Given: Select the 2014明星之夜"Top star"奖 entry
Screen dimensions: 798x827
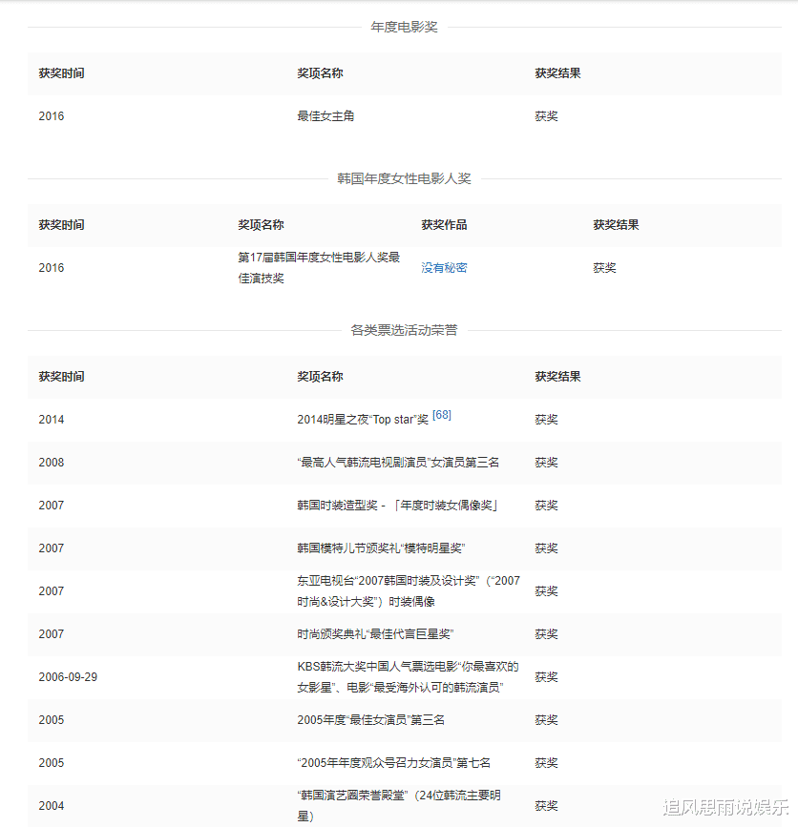Looking at the screenshot, I should coord(363,420).
